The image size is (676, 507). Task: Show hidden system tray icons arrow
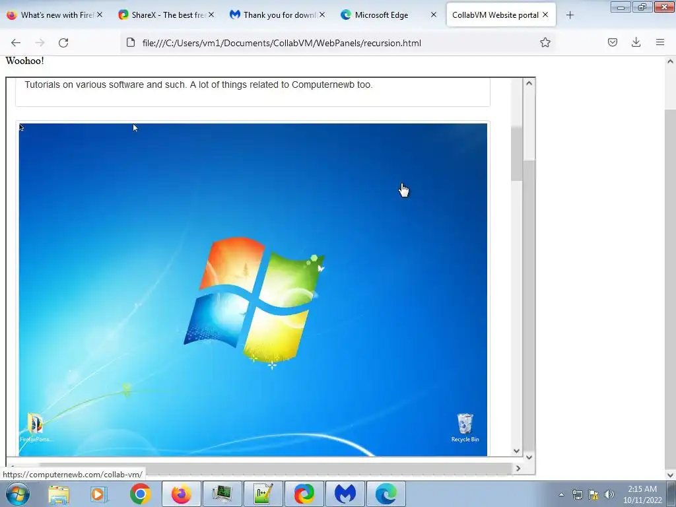click(561, 494)
